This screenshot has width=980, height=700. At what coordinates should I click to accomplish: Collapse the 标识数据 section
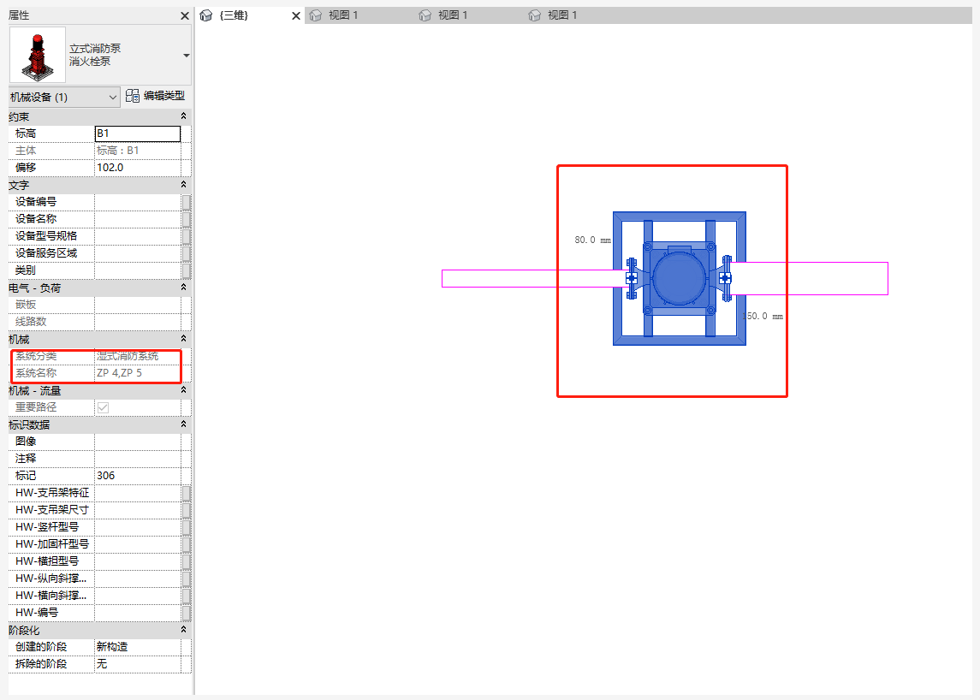pyautogui.click(x=183, y=424)
